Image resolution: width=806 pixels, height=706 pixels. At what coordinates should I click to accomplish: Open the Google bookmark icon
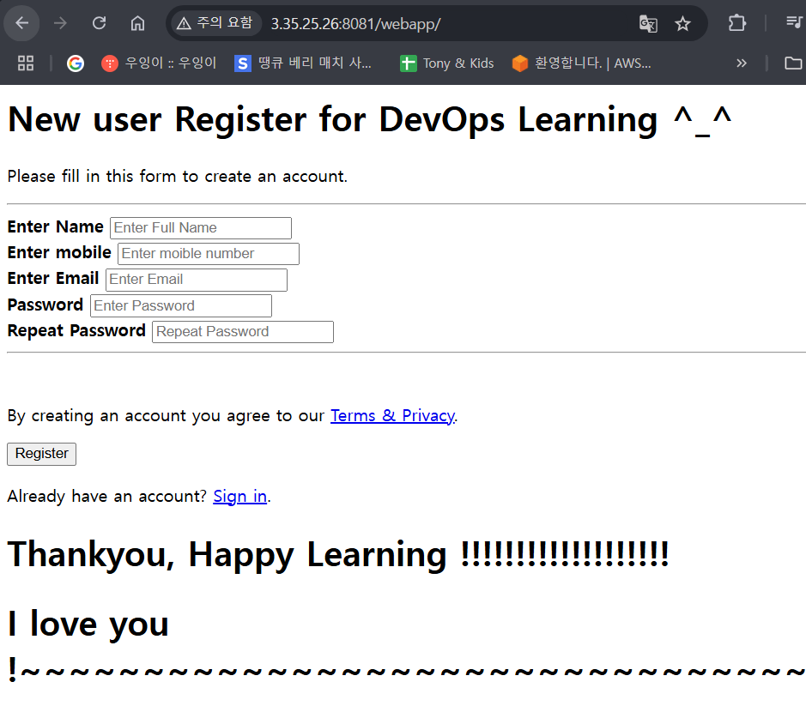click(76, 63)
